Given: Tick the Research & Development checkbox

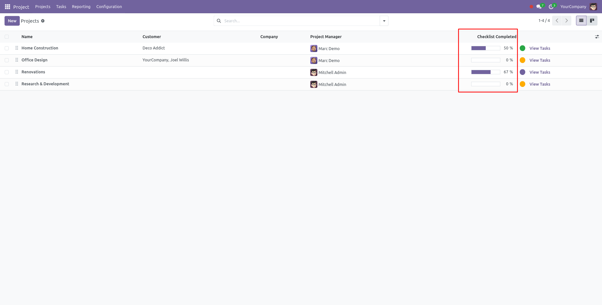Looking at the screenshot, I should pyautogui.click(x=7, y=84).
